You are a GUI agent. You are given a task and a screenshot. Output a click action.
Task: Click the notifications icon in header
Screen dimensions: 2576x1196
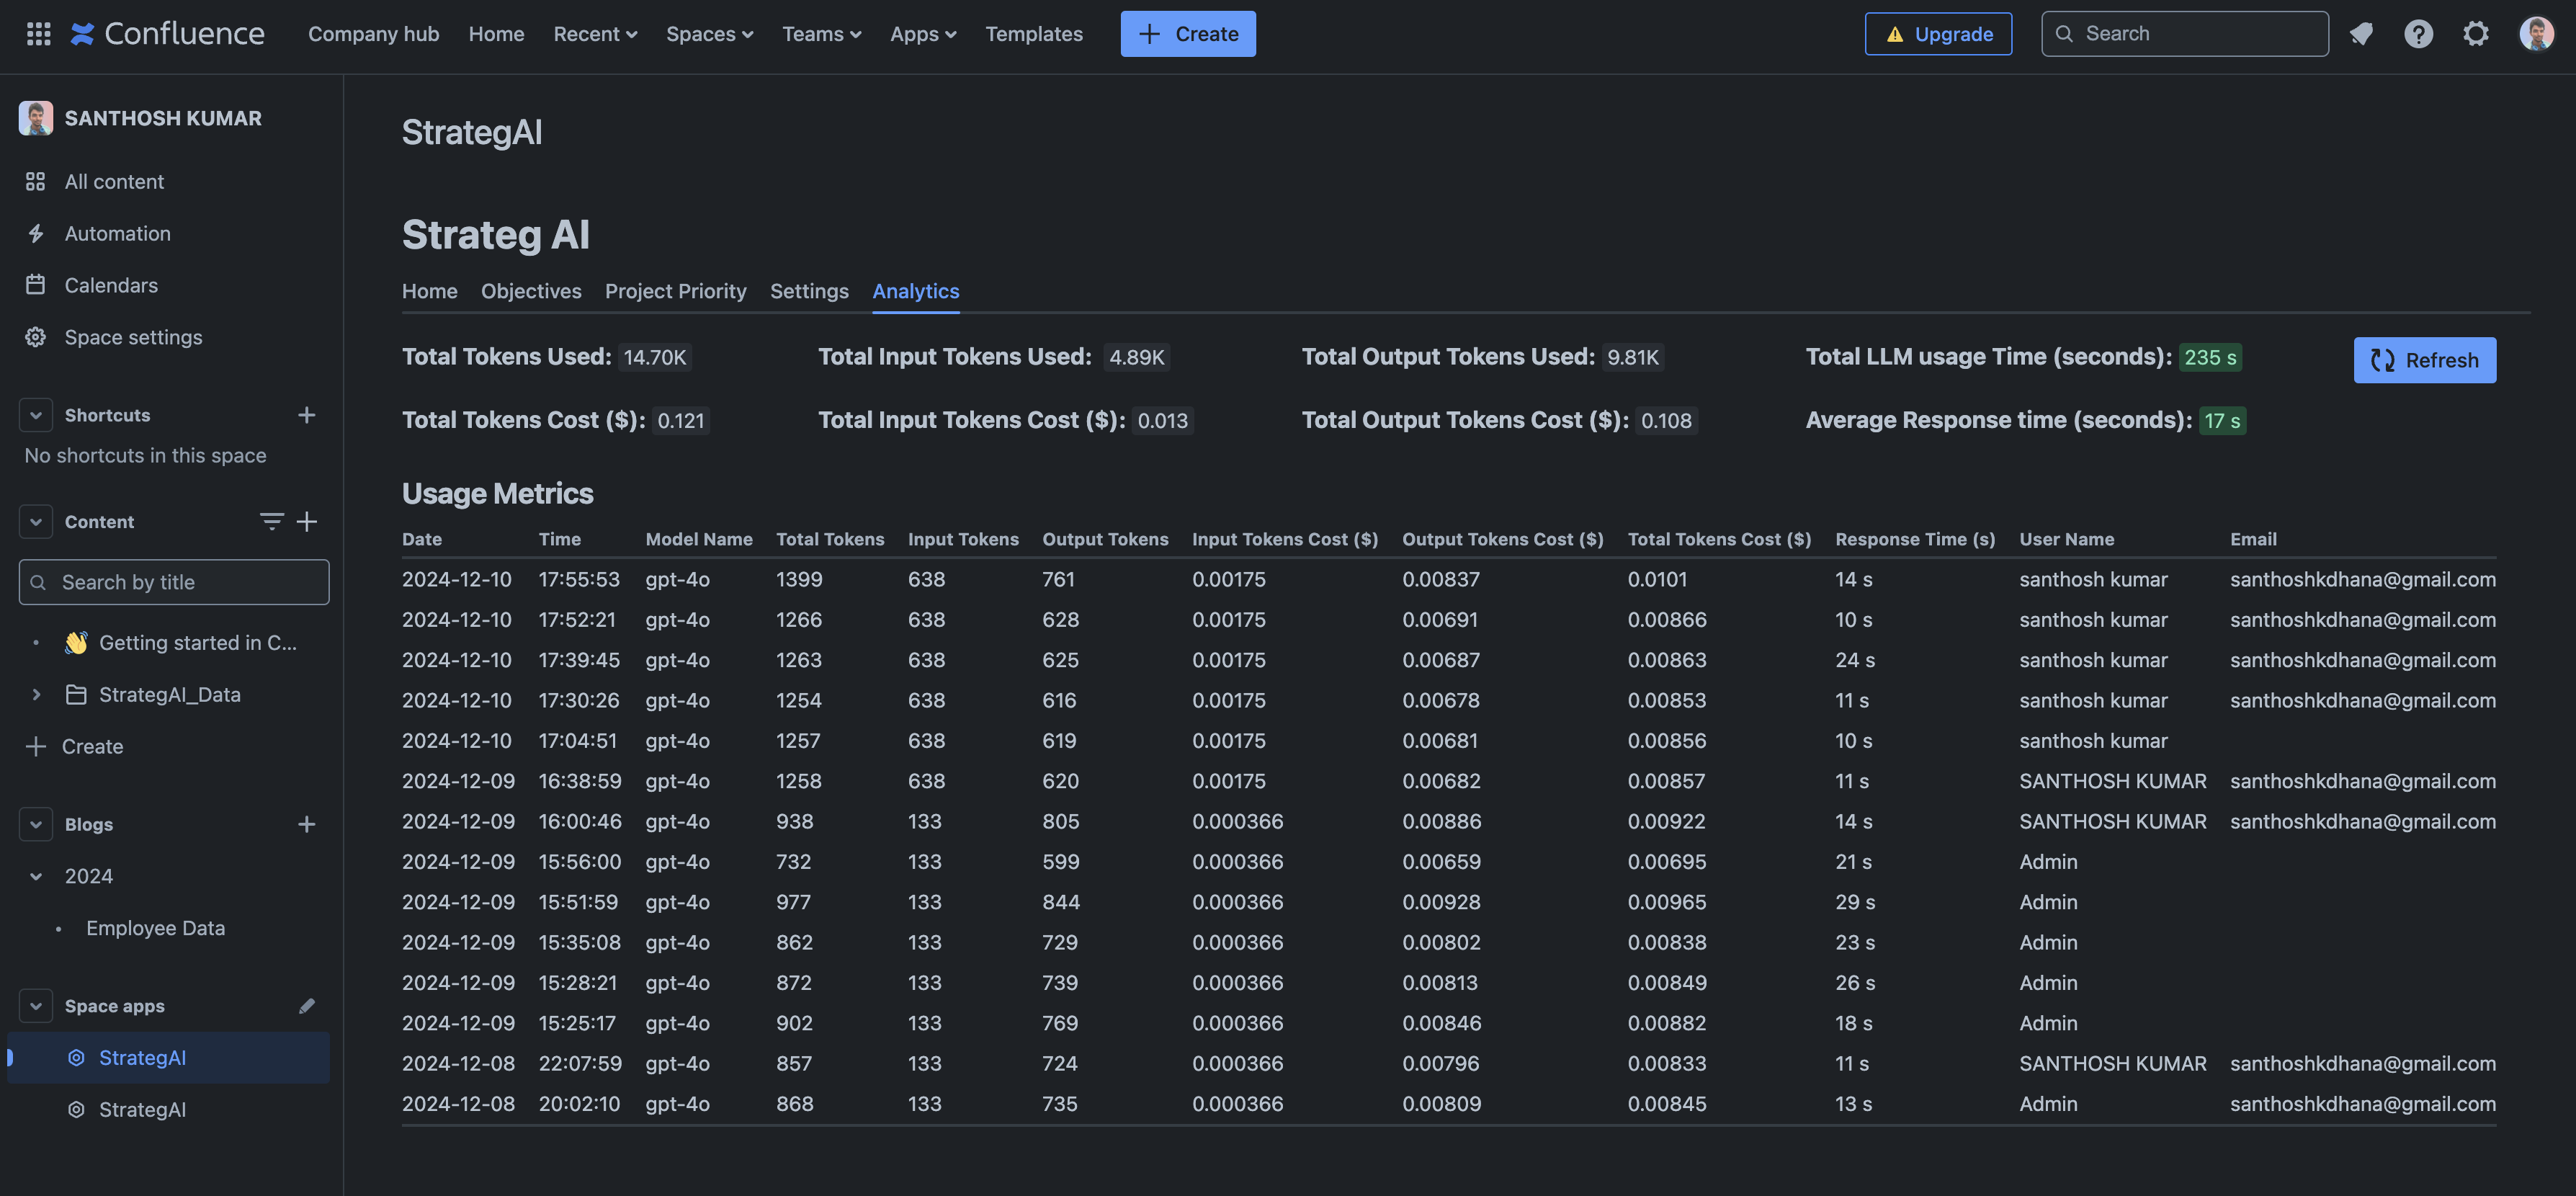2361,34
